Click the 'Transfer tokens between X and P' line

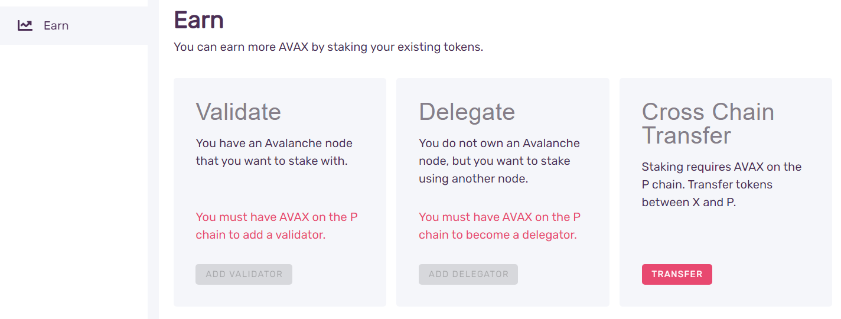(707, 193)
